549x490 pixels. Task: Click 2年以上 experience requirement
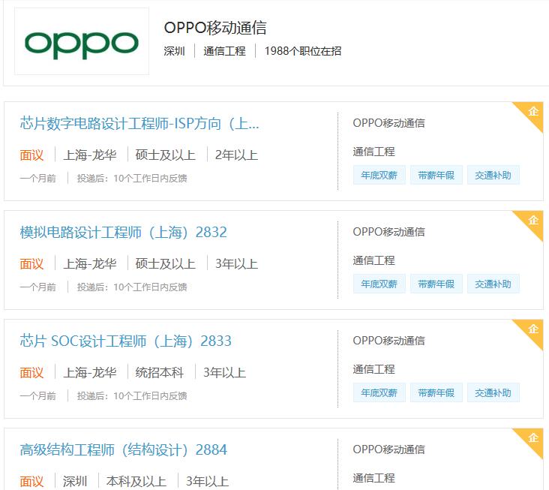click(236, 155)
